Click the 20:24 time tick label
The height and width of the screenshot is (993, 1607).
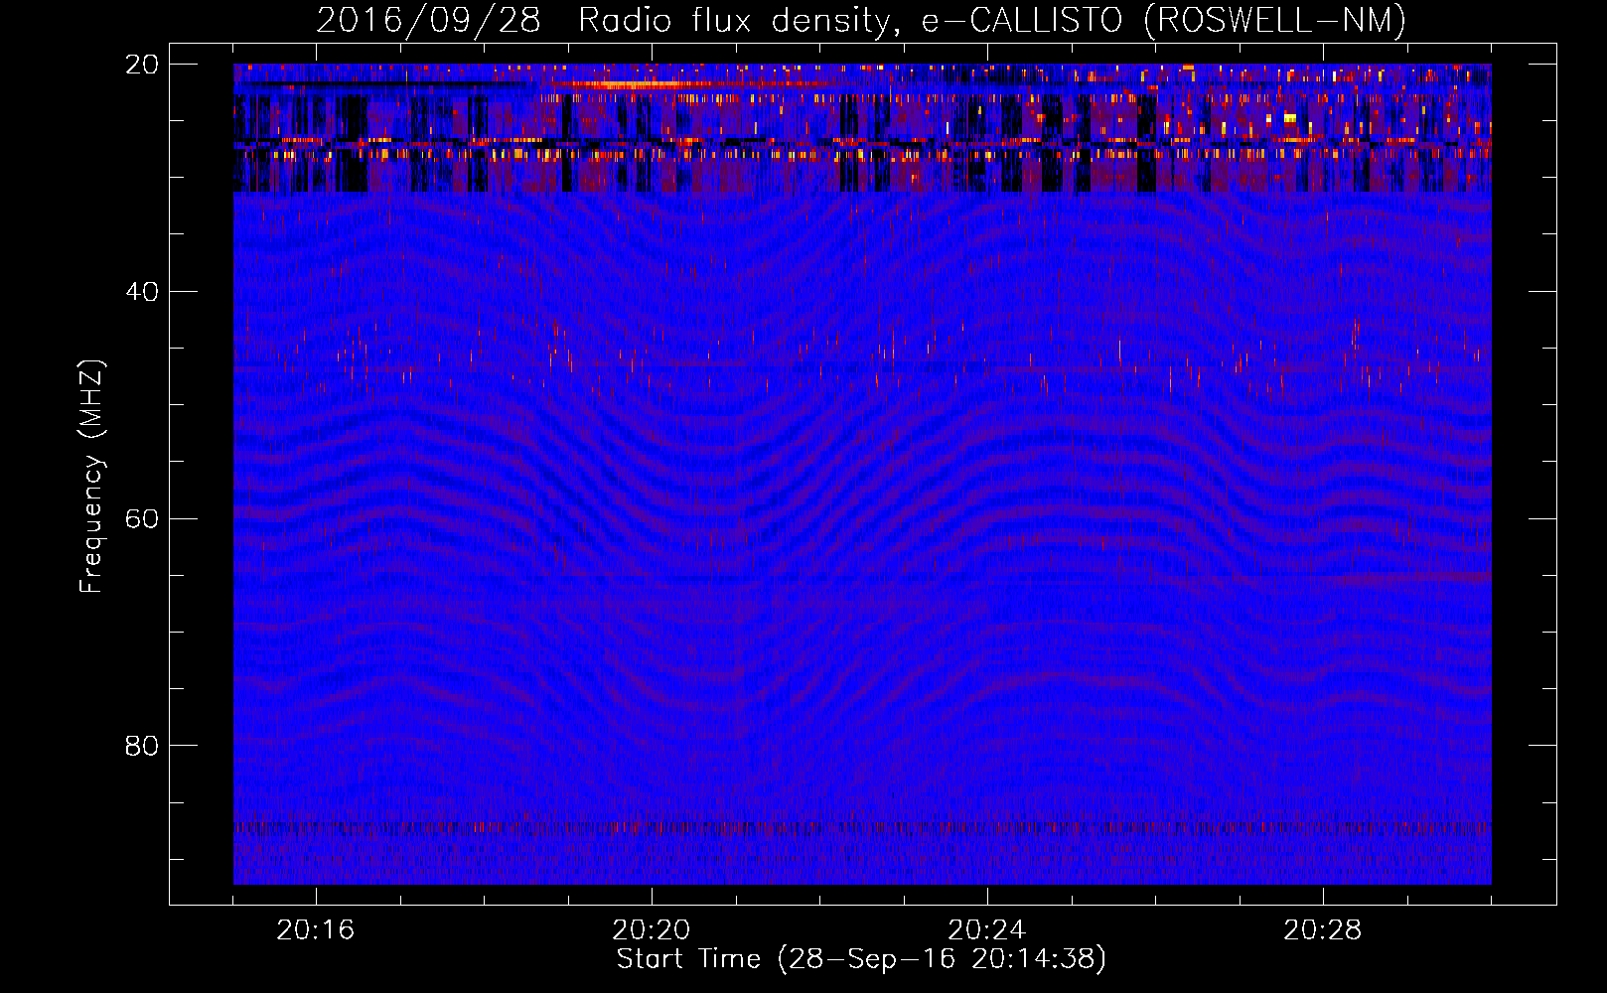[x=986, y=930]
